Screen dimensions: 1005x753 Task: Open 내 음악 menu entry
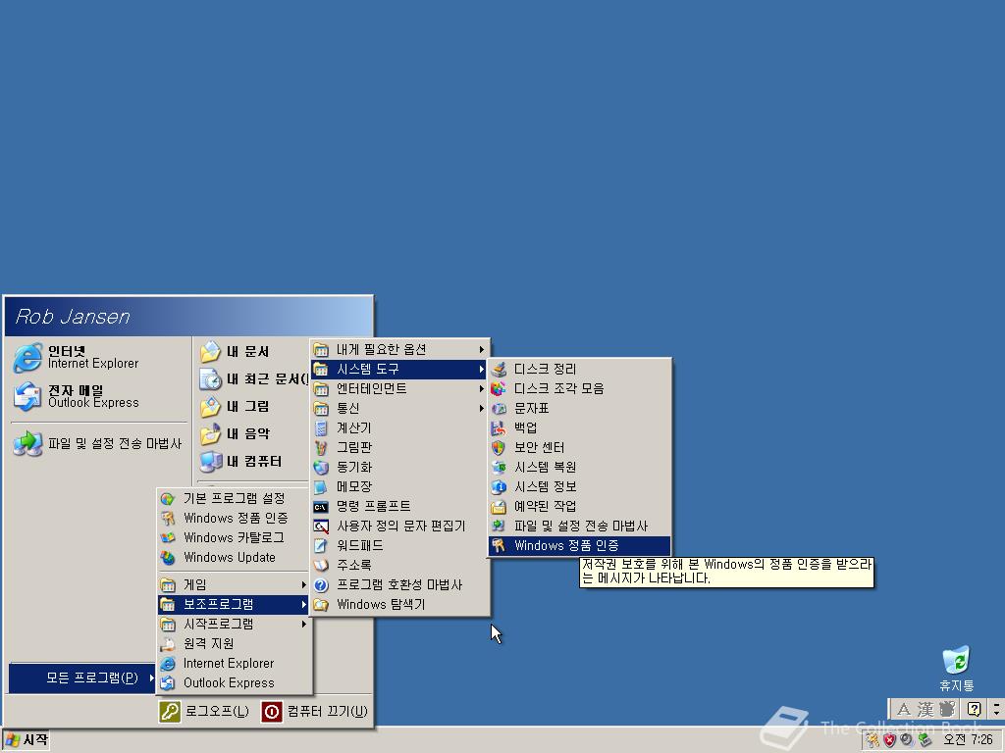point(252,434)
